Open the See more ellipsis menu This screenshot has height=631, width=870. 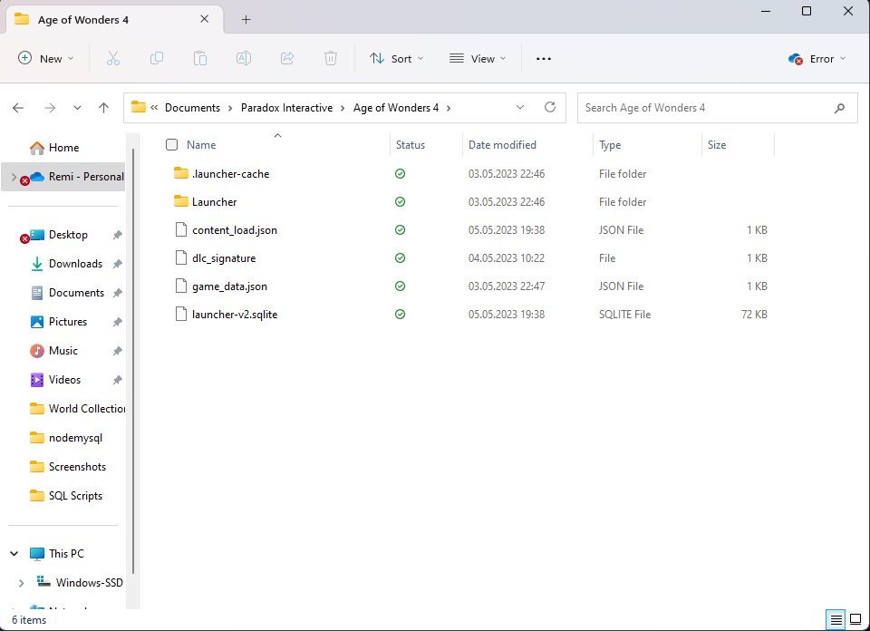pos(543,59)
